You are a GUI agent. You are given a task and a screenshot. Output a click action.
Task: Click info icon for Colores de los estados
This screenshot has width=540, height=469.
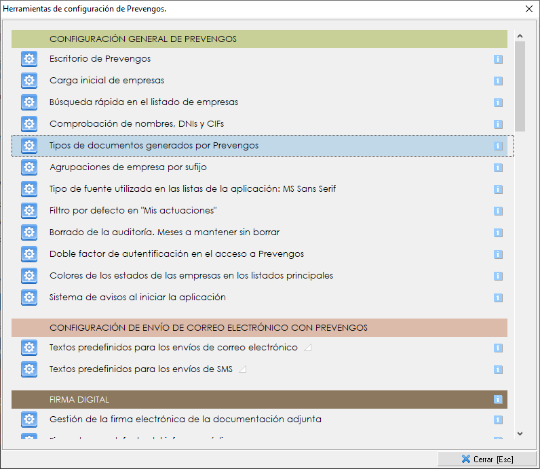[498, 276]
